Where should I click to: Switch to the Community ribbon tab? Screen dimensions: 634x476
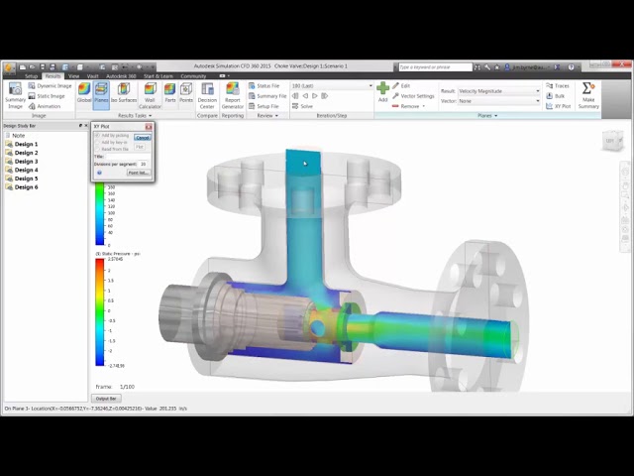[x=193, y=76]
